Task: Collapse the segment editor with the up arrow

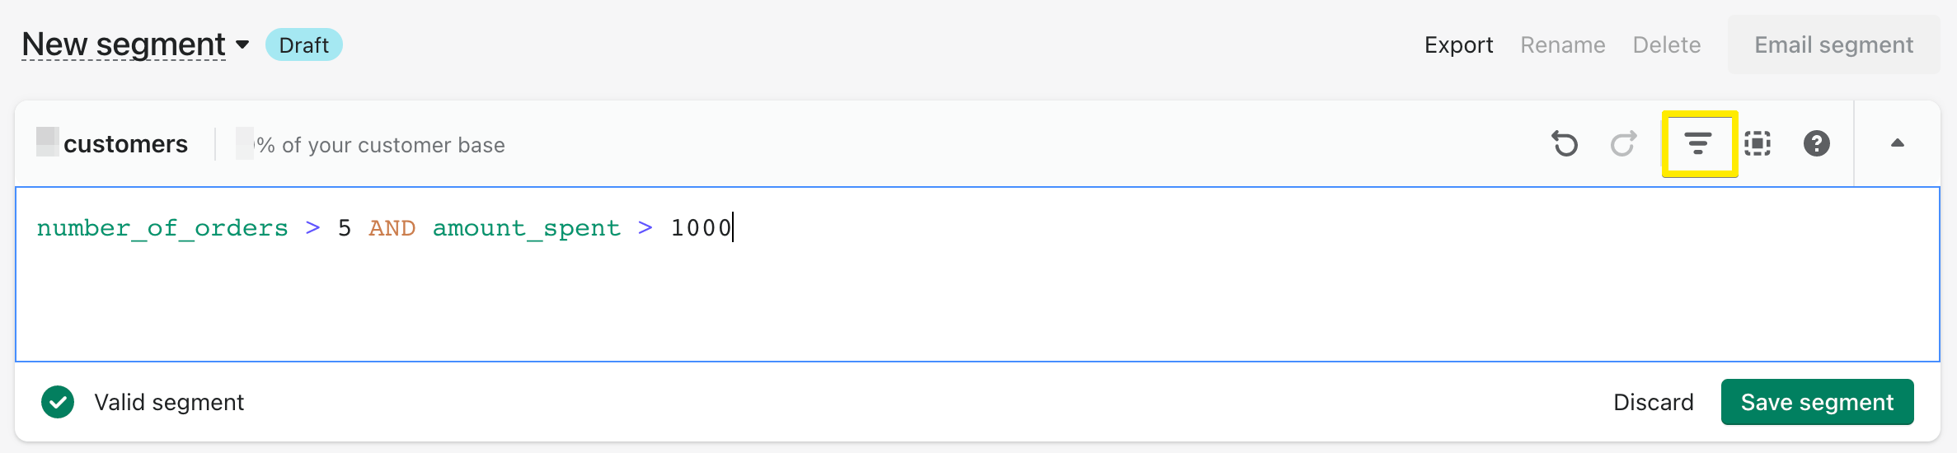Action: click(1897, 143)
